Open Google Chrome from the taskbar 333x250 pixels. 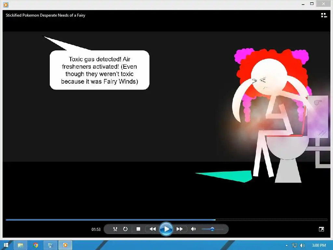click(x=36, y=245)
